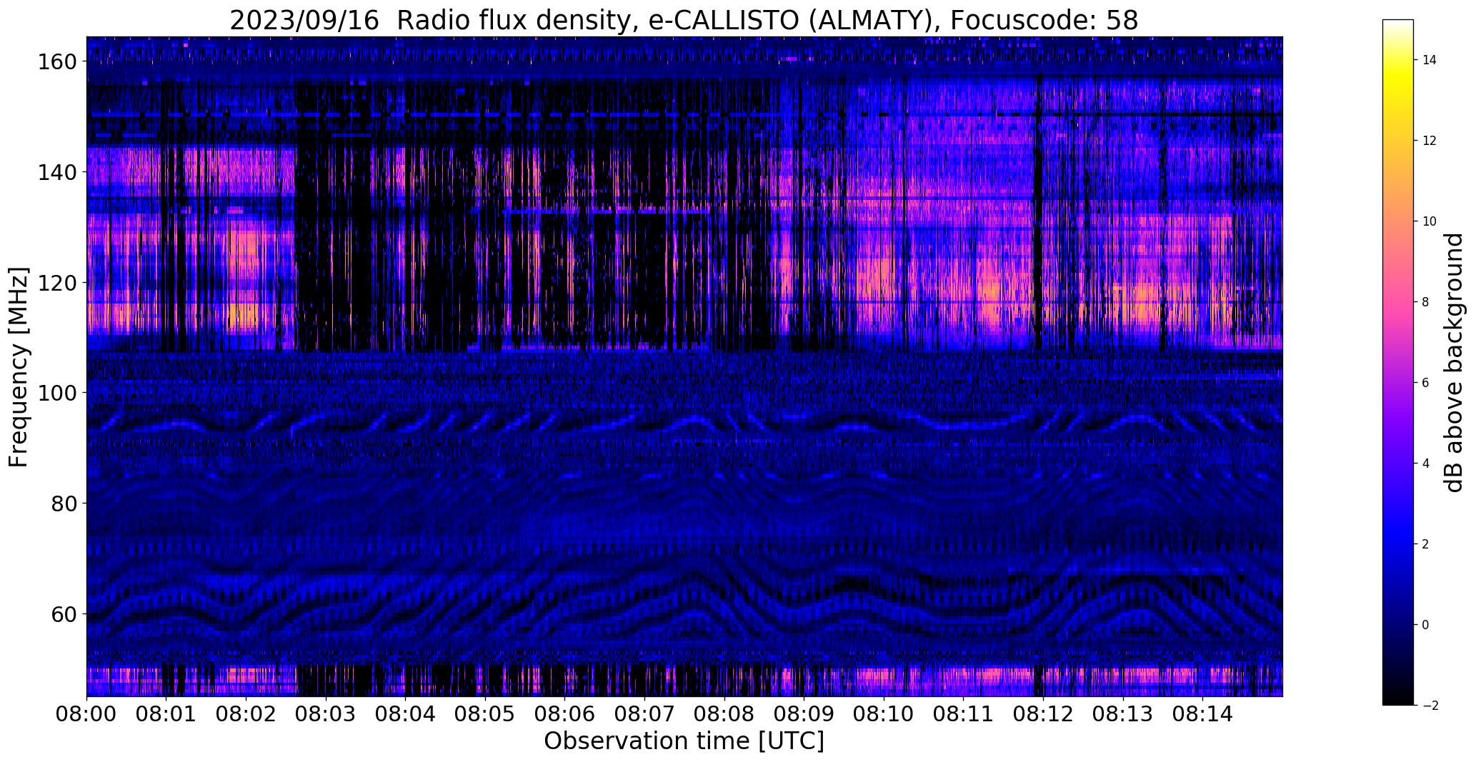Click the colorbar tick label 12
The image size is (1476, 762).
point(1429,141)
